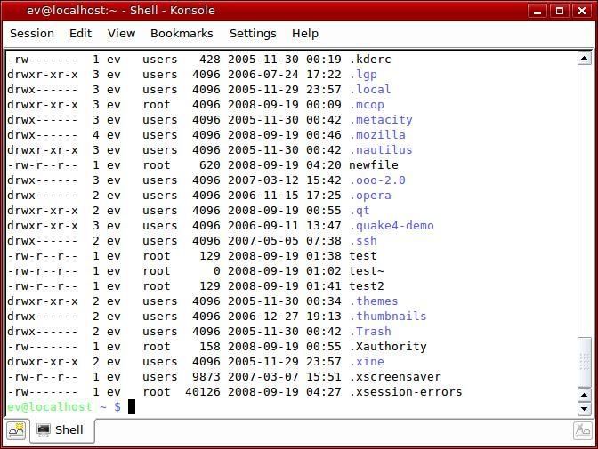
Task: Click the '.xscreensaver' file name
Action: [x=395, y=377]
